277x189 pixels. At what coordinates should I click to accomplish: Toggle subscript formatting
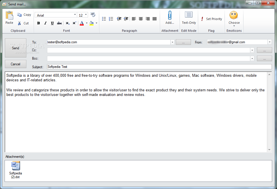pyautogui.click(x=67, y=23)
